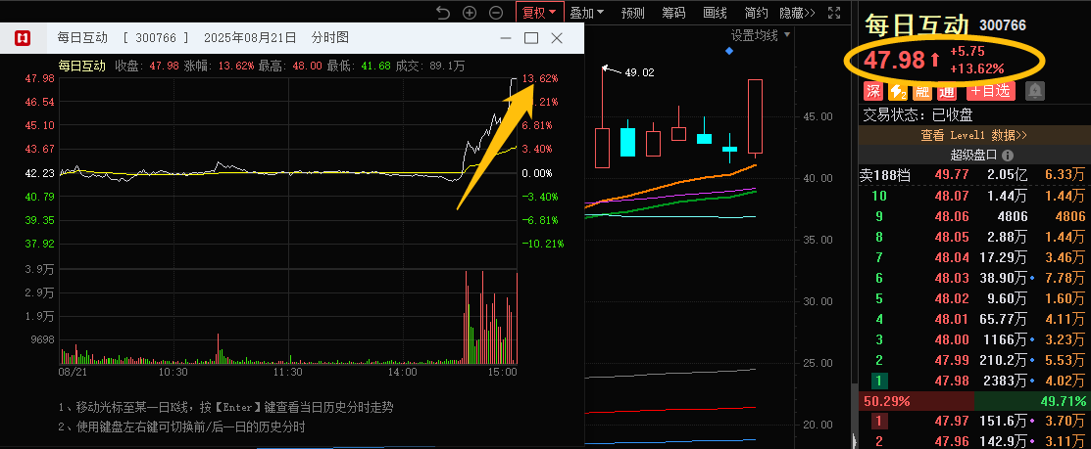Click buy level 1 price 47.97
Viewport: 1091px width, 449px height.
[x=953, y=421]
